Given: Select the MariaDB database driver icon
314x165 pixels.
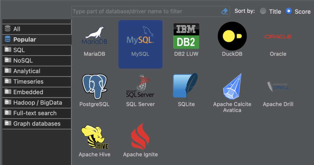Looking at the screenshot, I should point(94,37).
